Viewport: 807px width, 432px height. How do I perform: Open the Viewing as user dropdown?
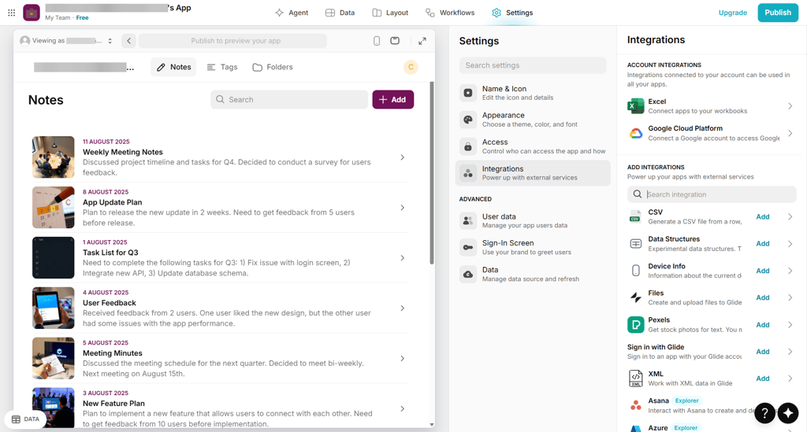point(66,41)
